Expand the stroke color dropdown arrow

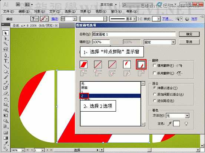click(x=47, y=19)
